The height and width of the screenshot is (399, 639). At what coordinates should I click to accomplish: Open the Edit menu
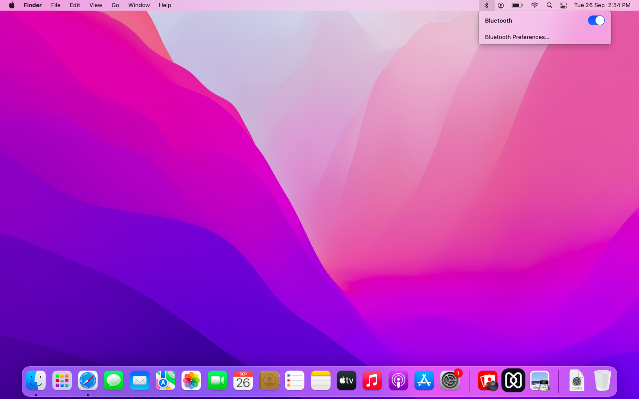click(x=75, y=5)
